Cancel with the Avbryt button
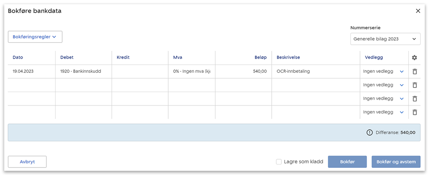The height and width of the screenshot is (175, 429). [x=27, y=162]
